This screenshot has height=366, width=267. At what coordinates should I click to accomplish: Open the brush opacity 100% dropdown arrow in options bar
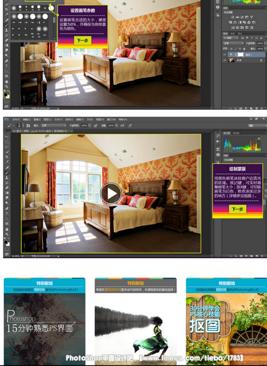(90, 125)
